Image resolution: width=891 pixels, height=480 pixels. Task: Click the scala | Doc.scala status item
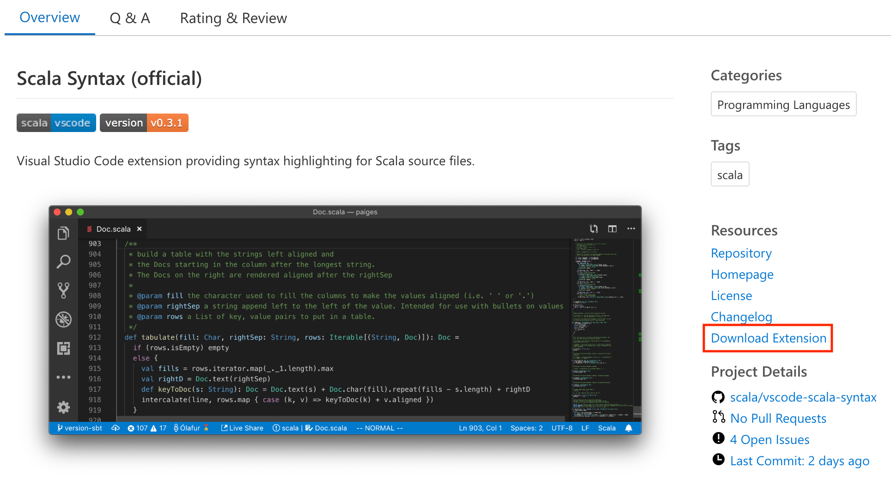pyautogui.click(x=310, y=428)
